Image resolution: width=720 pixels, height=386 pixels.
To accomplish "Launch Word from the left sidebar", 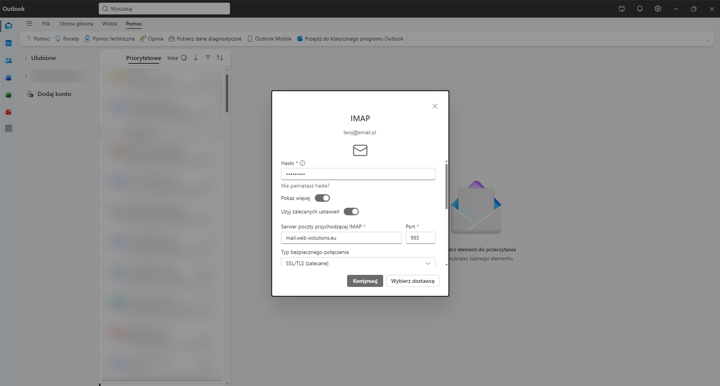I will point(9,78).
